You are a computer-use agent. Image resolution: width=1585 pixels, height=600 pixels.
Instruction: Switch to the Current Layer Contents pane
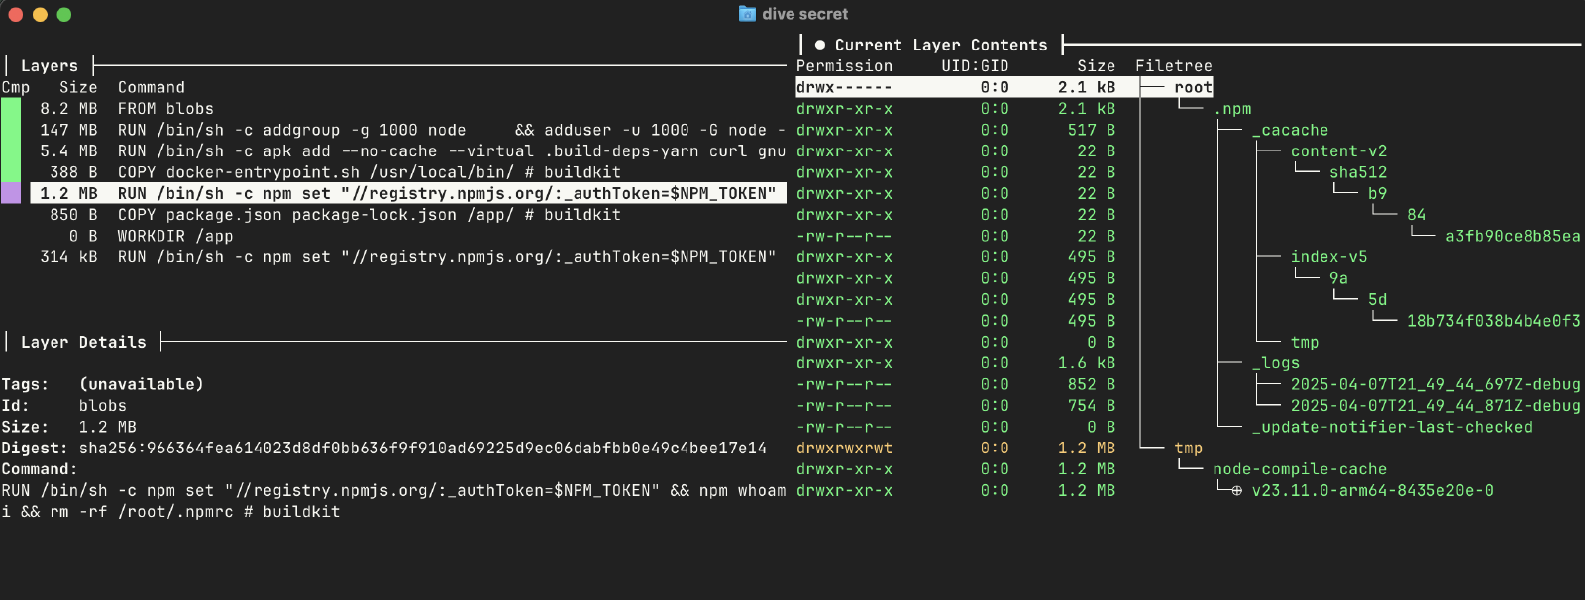pos(939,45)
